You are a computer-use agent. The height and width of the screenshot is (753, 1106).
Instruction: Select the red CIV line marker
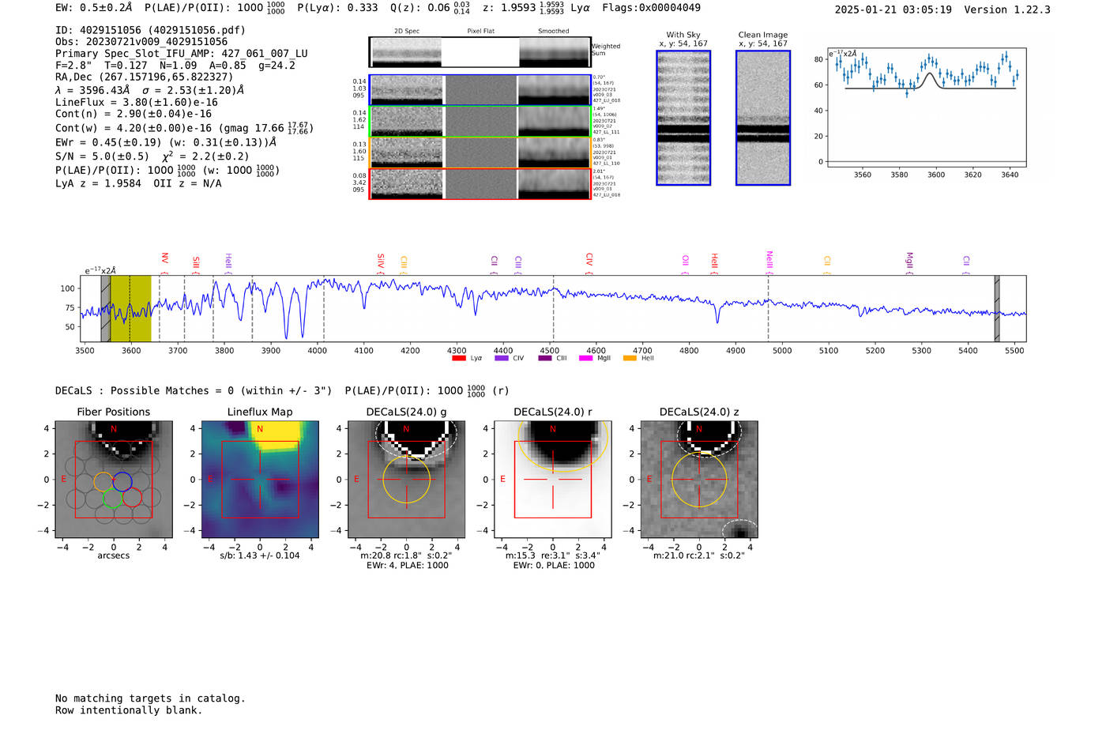(x=589, y=263)
